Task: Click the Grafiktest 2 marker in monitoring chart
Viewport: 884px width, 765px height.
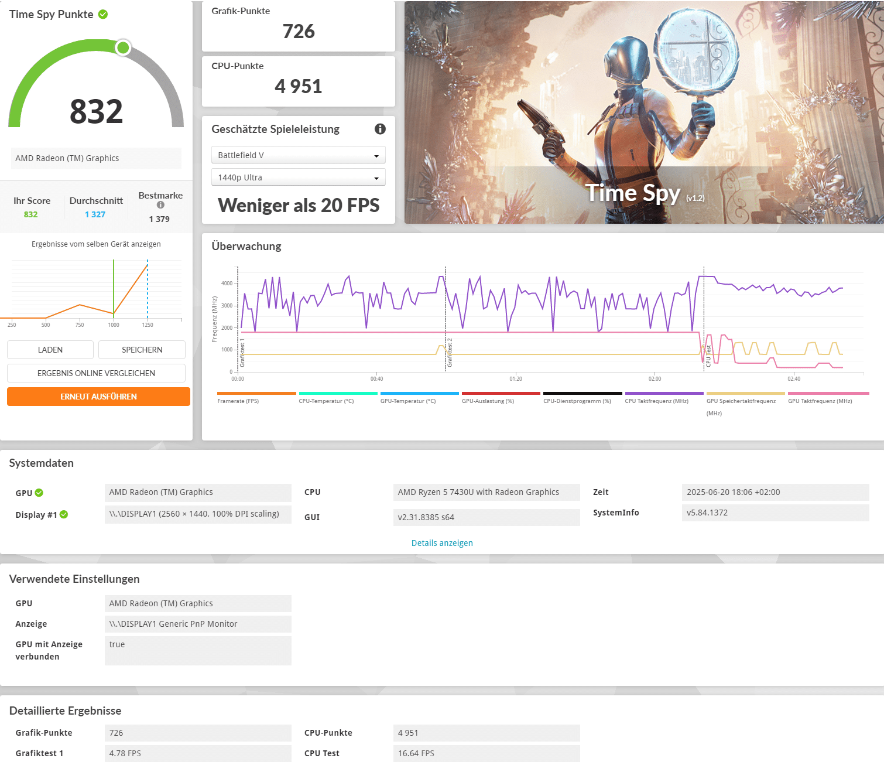Action: point(449,353)
